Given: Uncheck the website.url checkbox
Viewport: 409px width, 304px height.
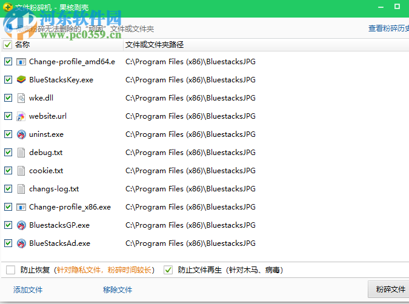Looking at the screenshot, I should tap(8, 116).
